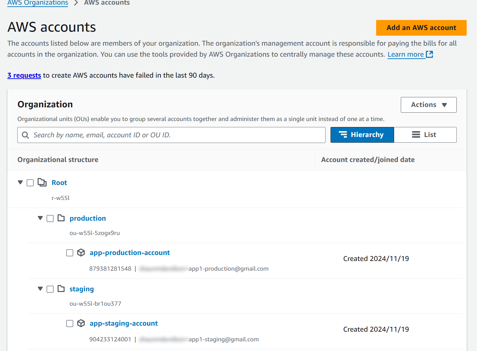This screenshot has height=351, width=477.
Task: Click the staging OU folder icon
Action: click(61, 289)
